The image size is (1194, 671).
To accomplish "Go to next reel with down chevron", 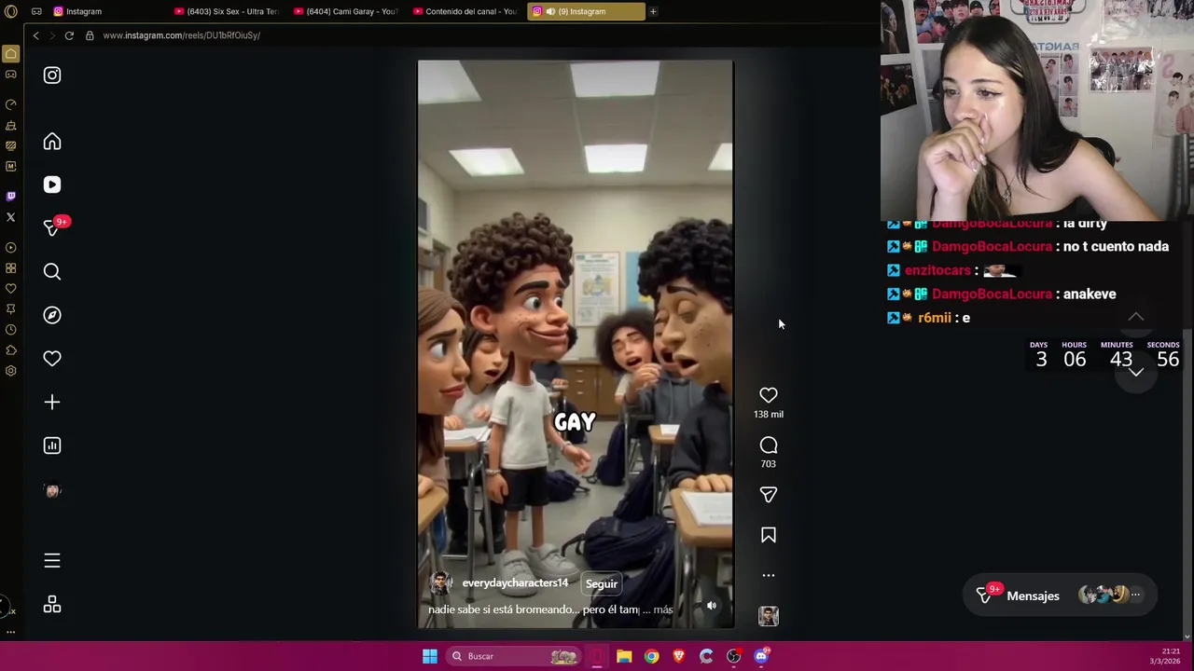I will [x=1136, y=372].
